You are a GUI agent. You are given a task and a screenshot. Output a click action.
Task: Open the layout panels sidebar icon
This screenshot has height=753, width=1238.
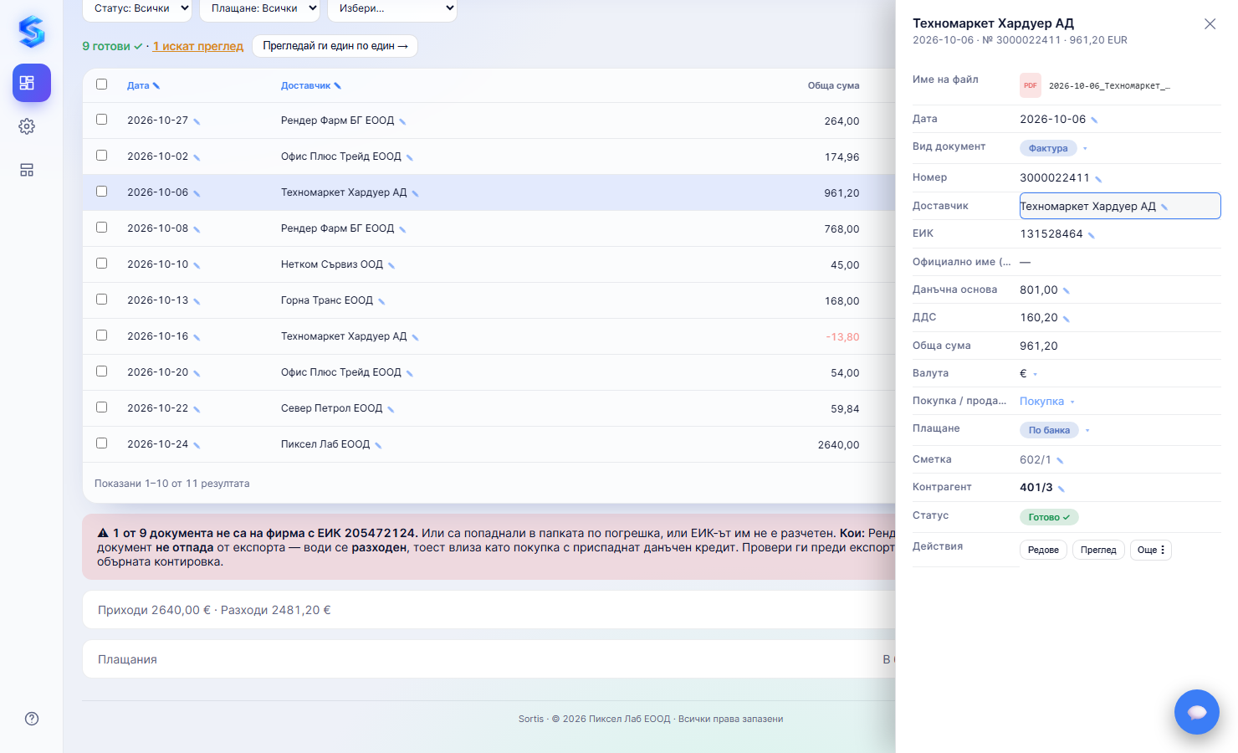pyautogui.click(x=27, y=170)
